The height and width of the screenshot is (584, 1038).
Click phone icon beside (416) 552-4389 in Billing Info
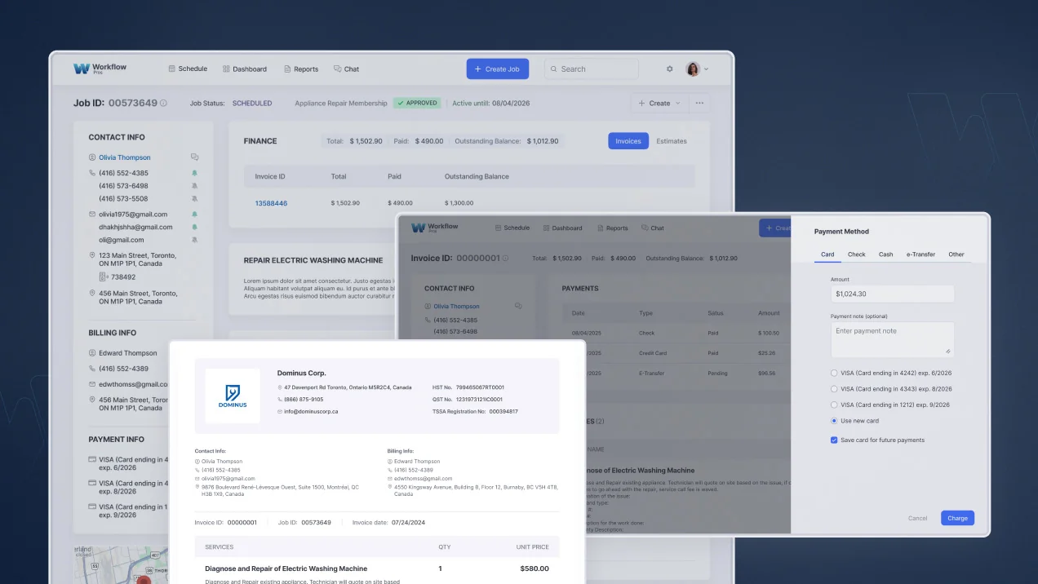tap(92, 369)
